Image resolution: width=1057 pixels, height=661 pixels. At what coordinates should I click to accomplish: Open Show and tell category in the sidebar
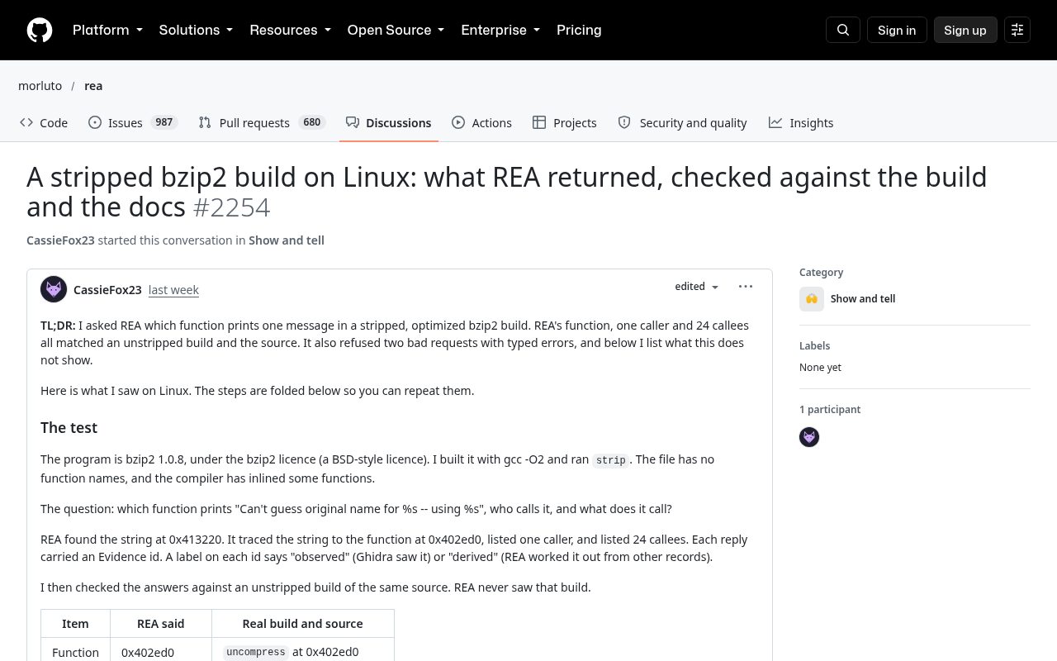(x=863, y=299)
